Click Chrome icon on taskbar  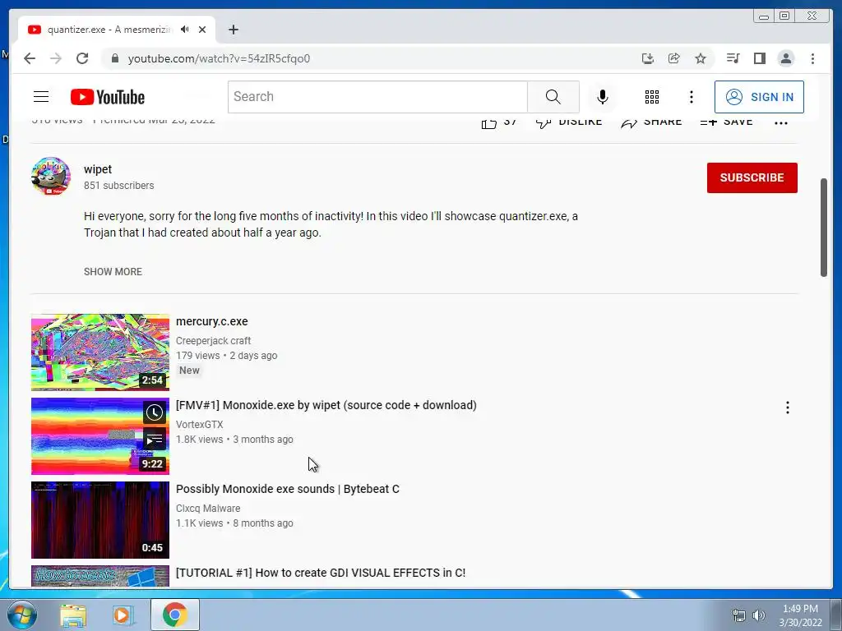point(175,615)
